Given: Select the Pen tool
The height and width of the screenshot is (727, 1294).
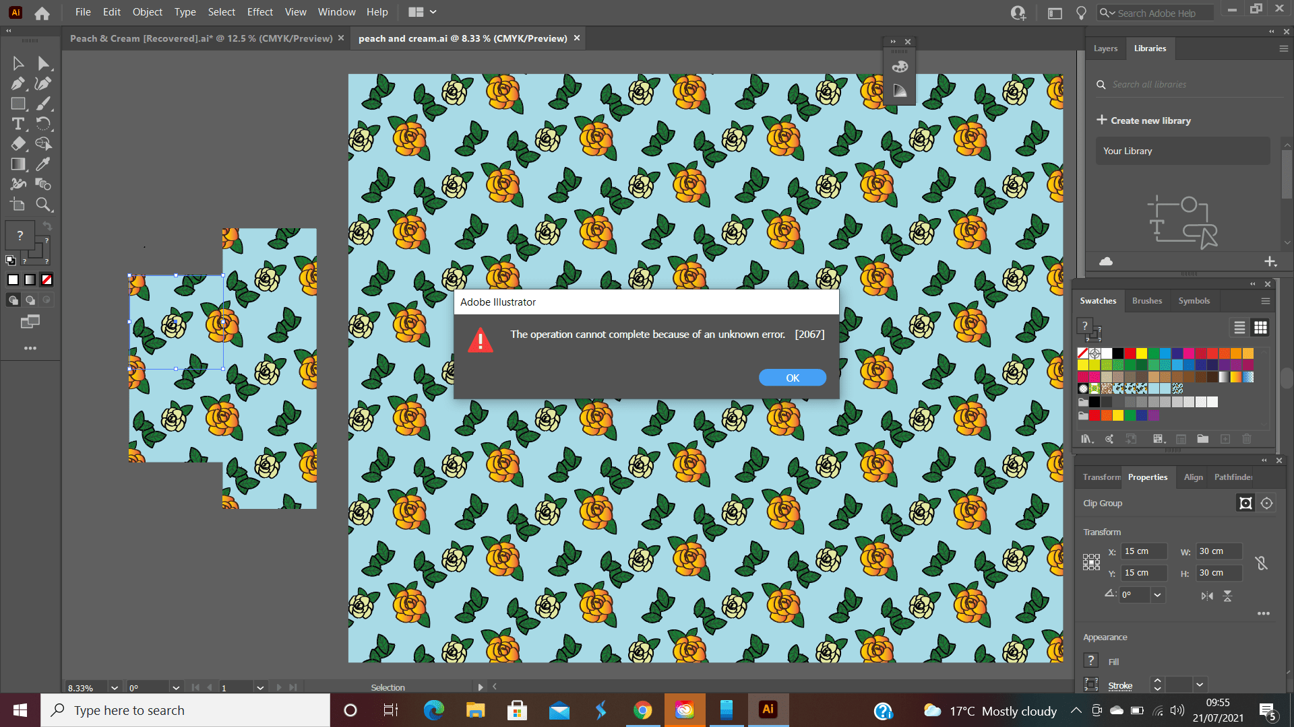Looking at the screenshot, I should pos(18,83).
